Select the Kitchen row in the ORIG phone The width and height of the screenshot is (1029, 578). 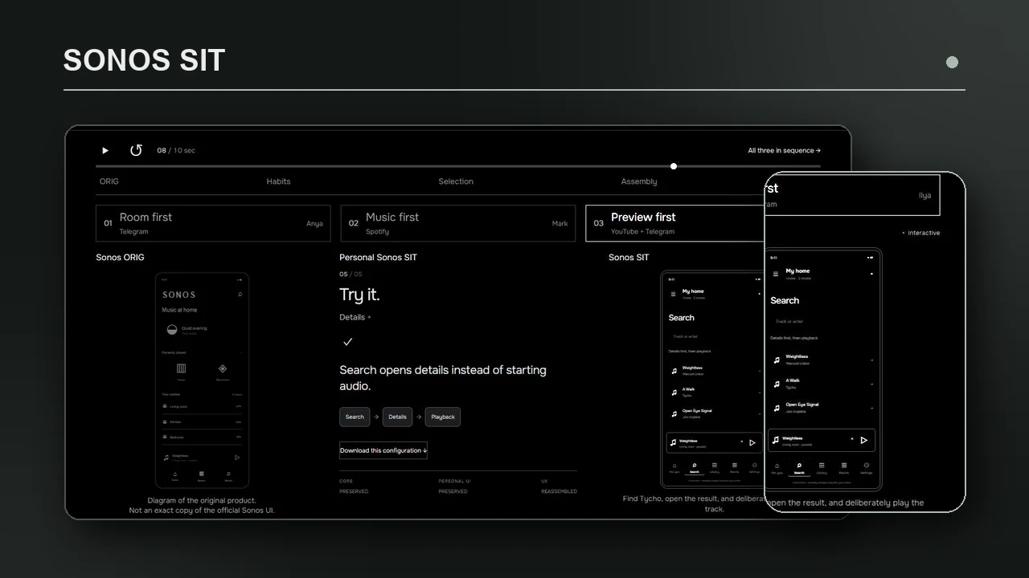(x=202, y=422)
